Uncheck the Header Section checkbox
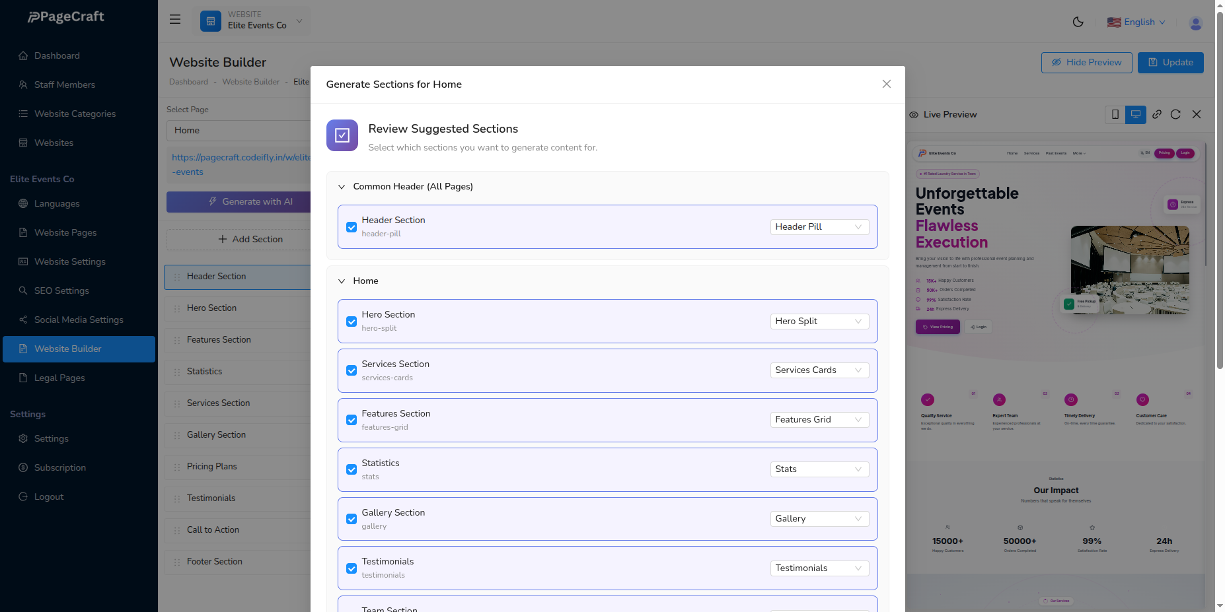 click(352, 227)
